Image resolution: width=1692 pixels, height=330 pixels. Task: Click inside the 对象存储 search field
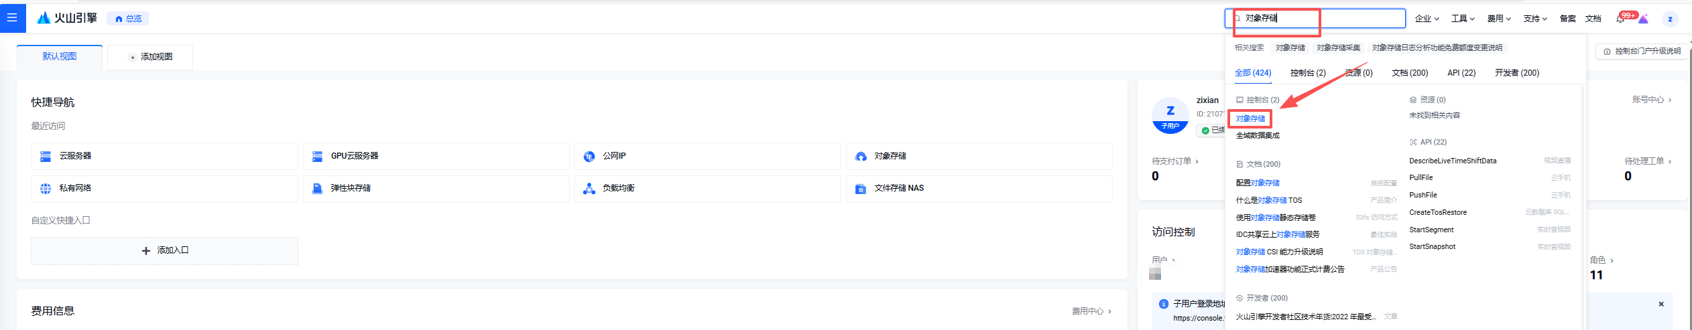coord(1314,18)
